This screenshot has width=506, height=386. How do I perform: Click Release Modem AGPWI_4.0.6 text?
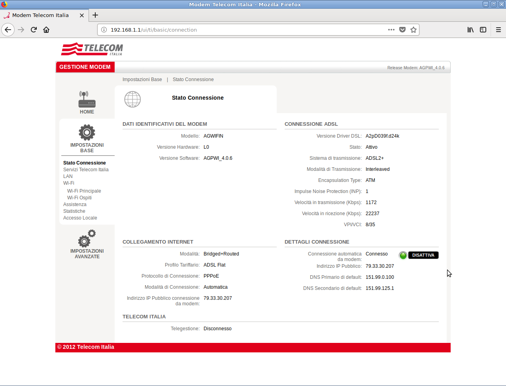(416, 68)
